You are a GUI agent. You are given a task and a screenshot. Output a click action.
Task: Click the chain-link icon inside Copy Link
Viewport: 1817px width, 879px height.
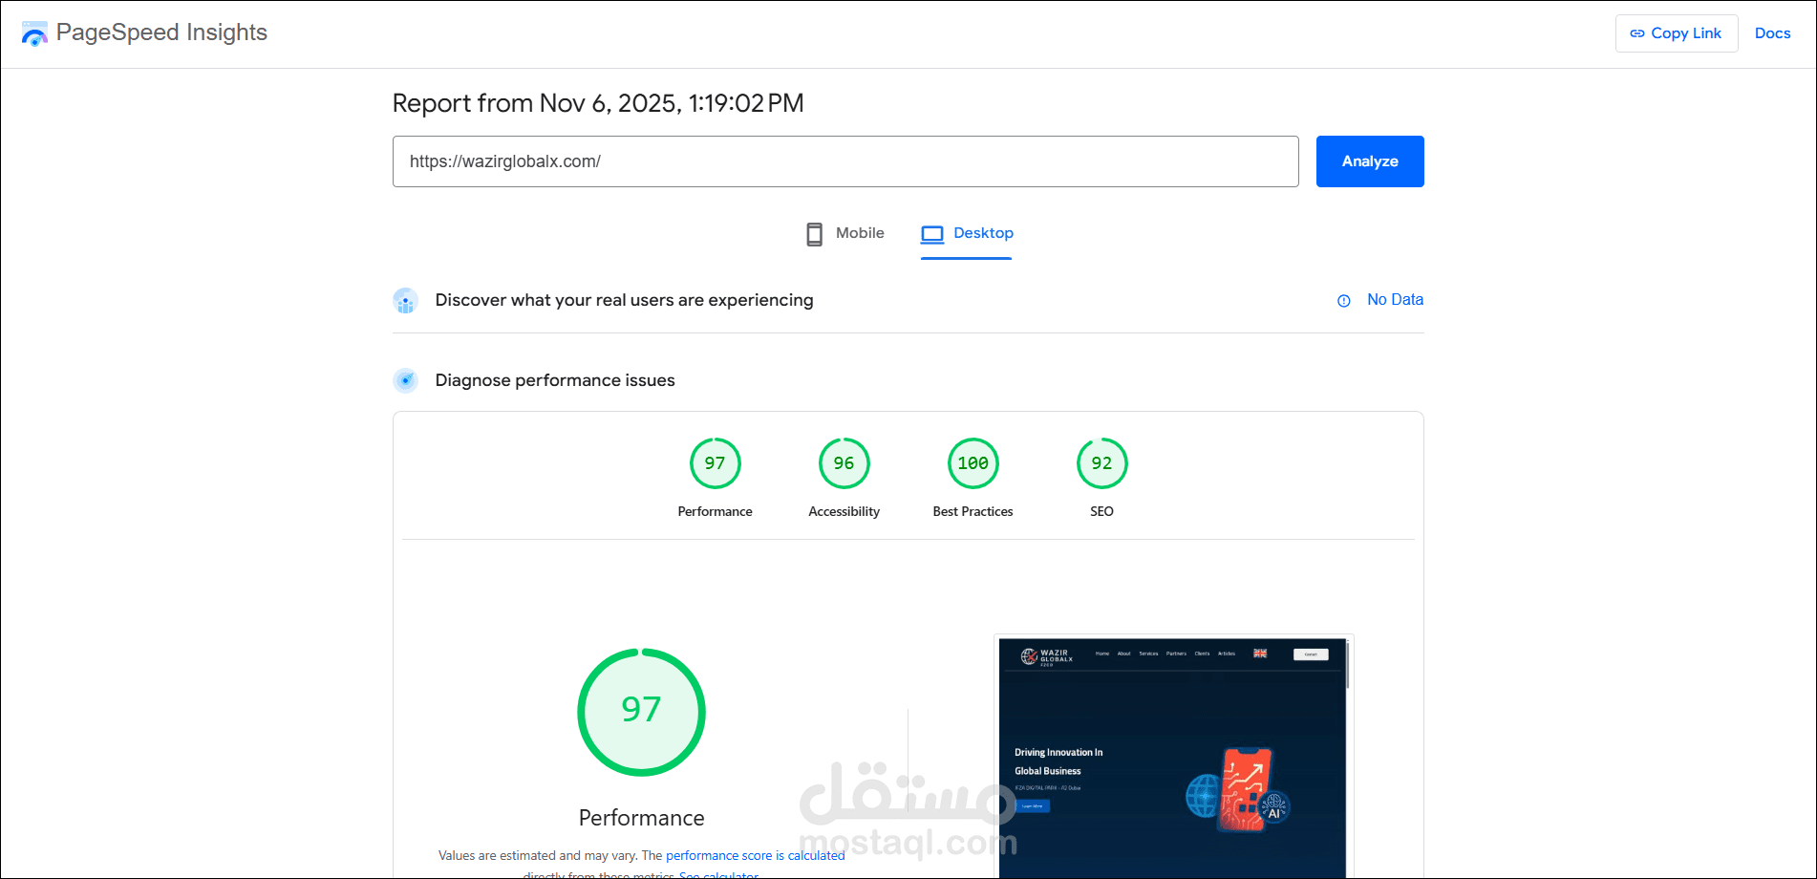[1635, 32]
